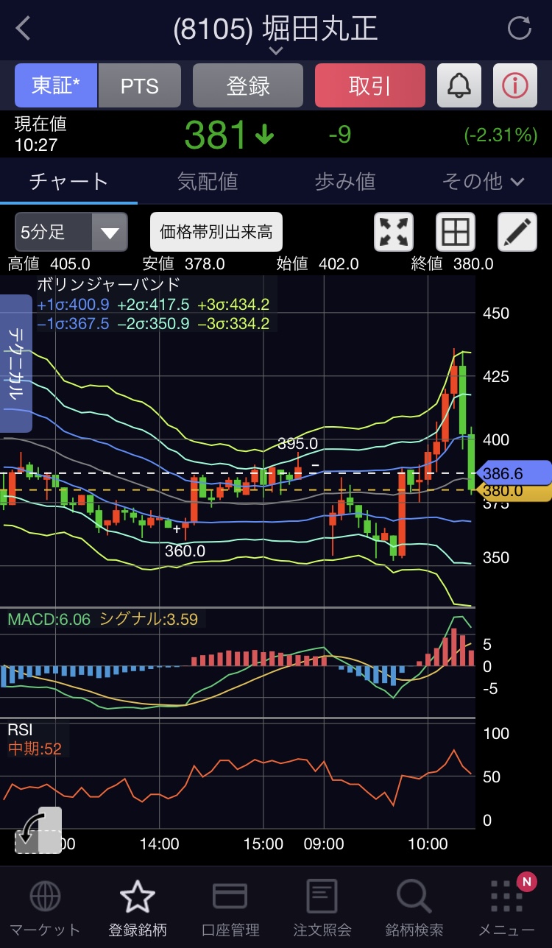Tap the 386.6 price marker
The height and width of the screenshot is (948, 552).
pos(514,473)
